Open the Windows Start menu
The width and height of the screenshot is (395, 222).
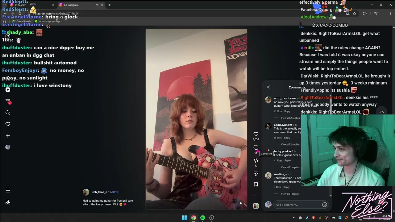click(x=184, y=218)
